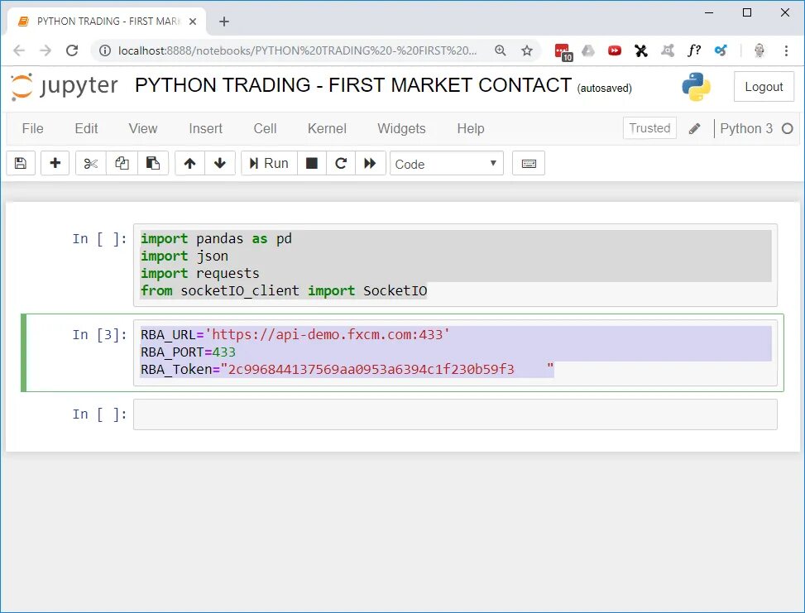Select the PYTHON TRADING browser tab
The height and width of the screenshot is (613, 805).
point(108,22)
